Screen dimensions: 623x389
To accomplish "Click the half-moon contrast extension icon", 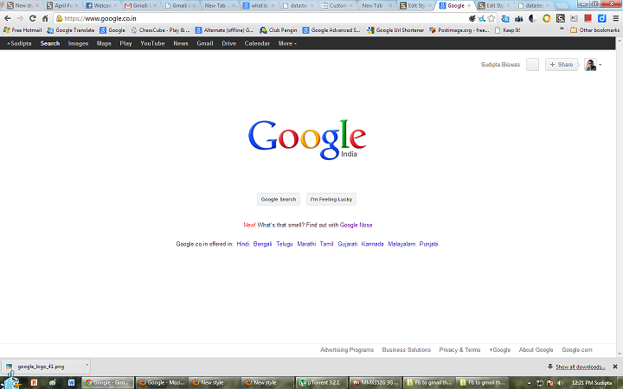I will click(x=532, y=18).
